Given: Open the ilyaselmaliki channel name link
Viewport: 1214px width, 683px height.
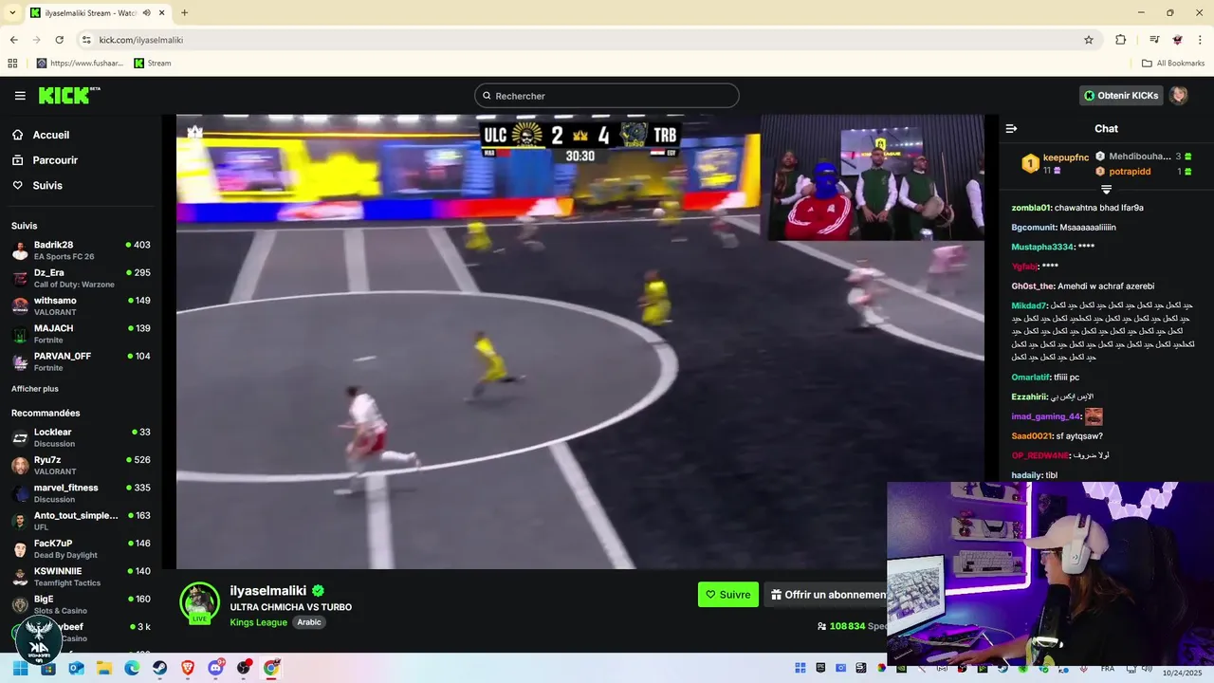Looking at the screenshot, I should coord(268,591).
